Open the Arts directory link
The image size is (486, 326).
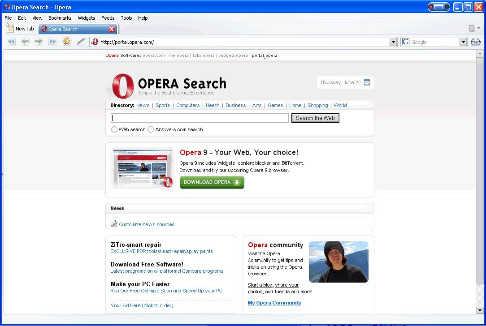point(256,105)
